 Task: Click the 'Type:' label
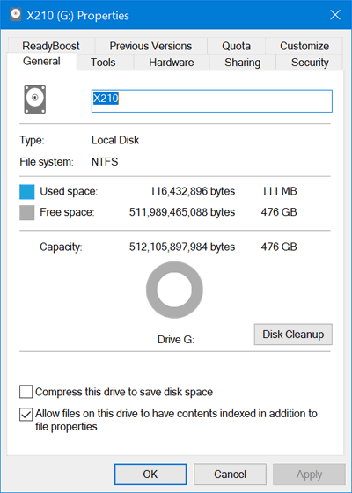[32, 141]
